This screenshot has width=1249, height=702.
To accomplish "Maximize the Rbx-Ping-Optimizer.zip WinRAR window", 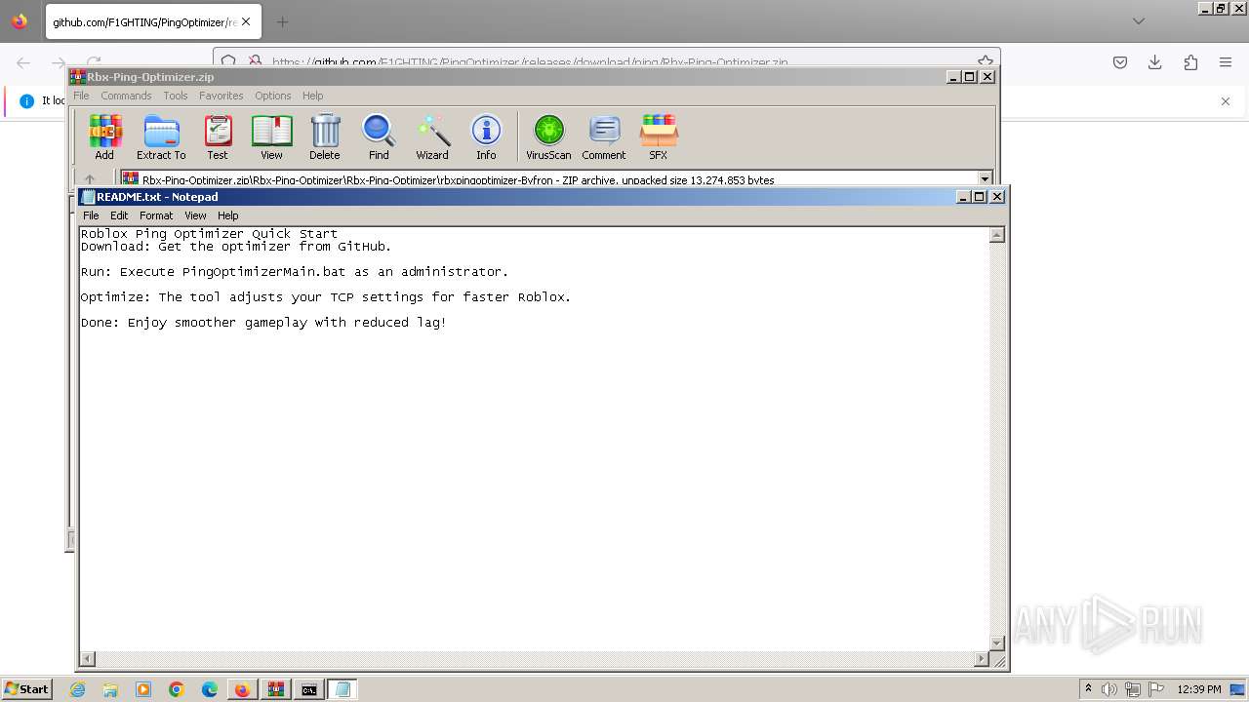I will click(x=970, y=77).
